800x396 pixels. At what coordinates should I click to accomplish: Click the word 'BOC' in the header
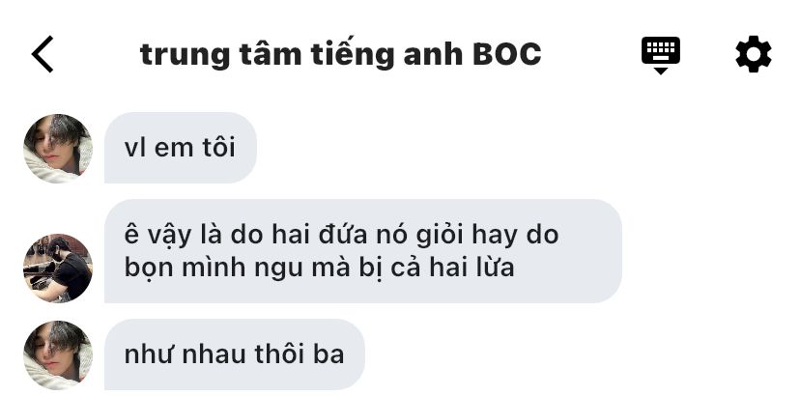(x=507, y=54)
